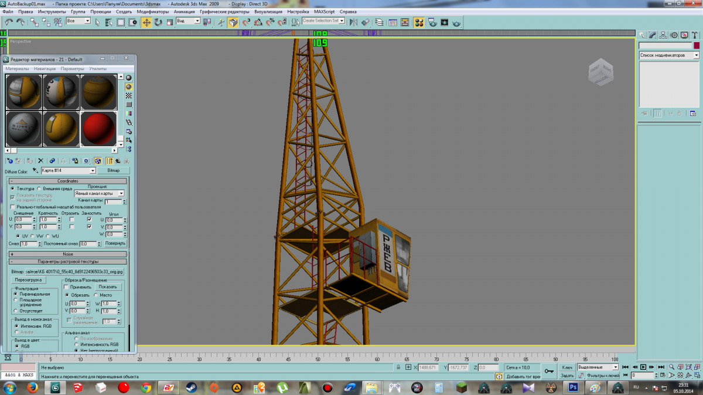Screen dimensions: 703x395
Task: Expand the Noise rollout
Action: click(69, 254)
